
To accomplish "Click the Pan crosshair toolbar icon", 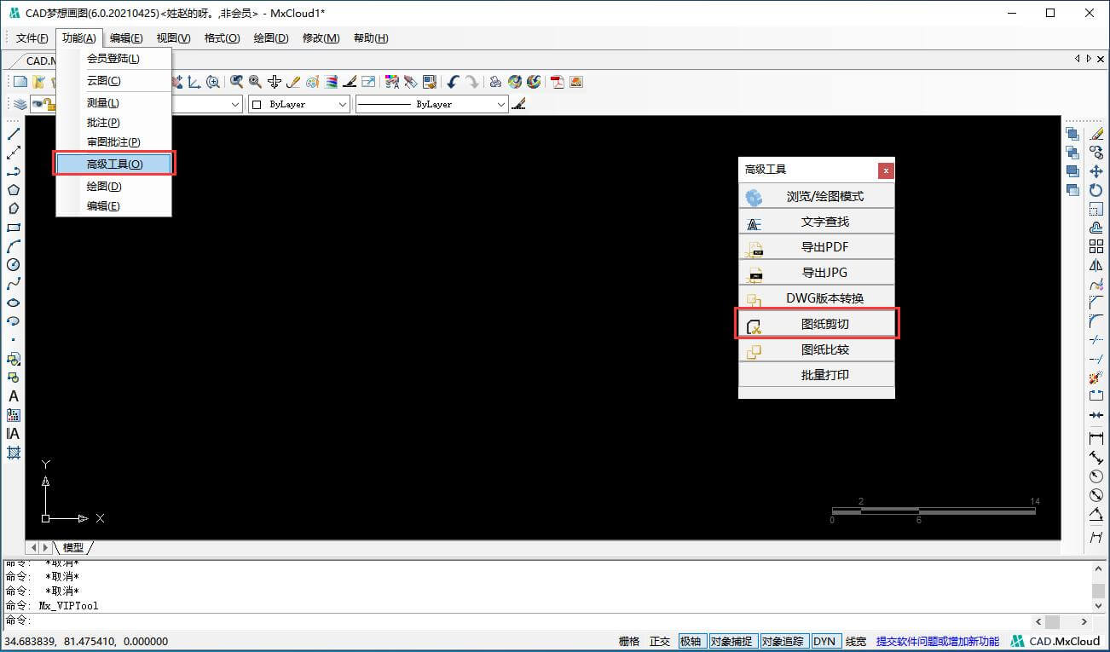I will (x=274, y=82).
